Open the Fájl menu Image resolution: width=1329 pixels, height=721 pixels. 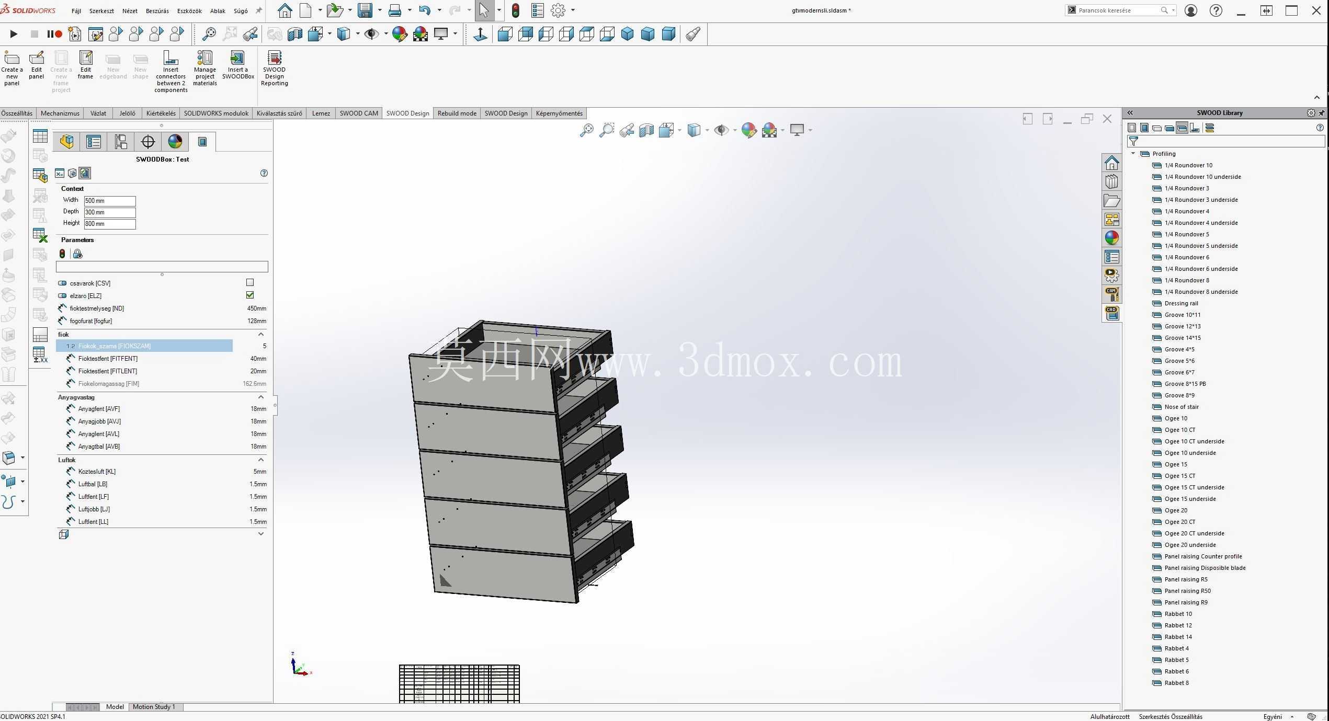(76, 11)
